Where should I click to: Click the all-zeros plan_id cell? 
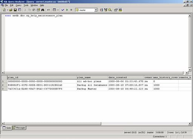(42, 81)
